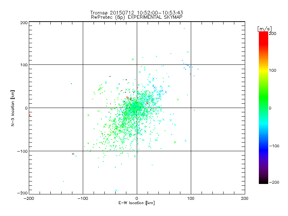Click the x-axis tick label '-200'
Screen dimensions: 288x216
pos(29,198)
